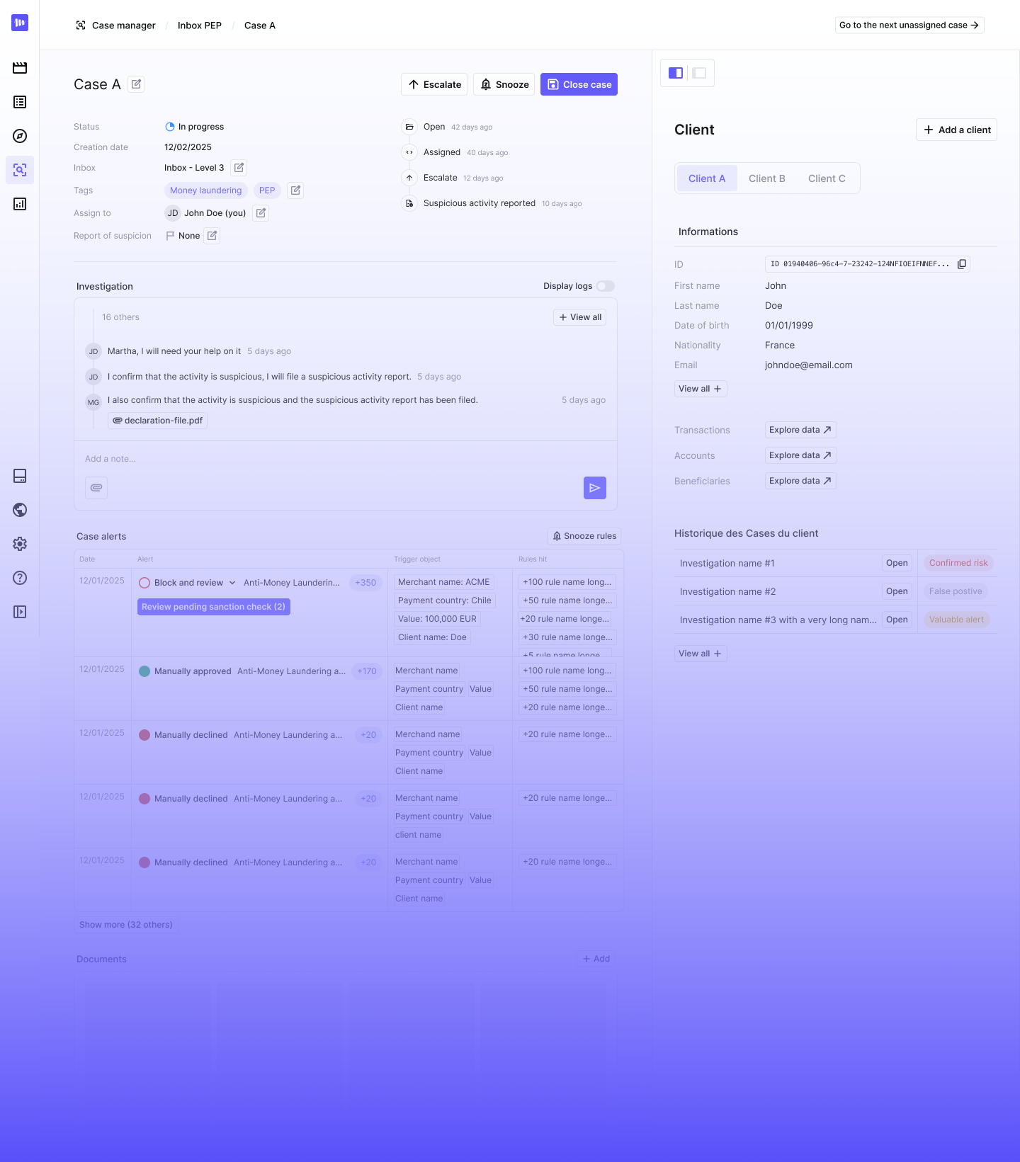Select the Client A tab

[x=707, y=178]
